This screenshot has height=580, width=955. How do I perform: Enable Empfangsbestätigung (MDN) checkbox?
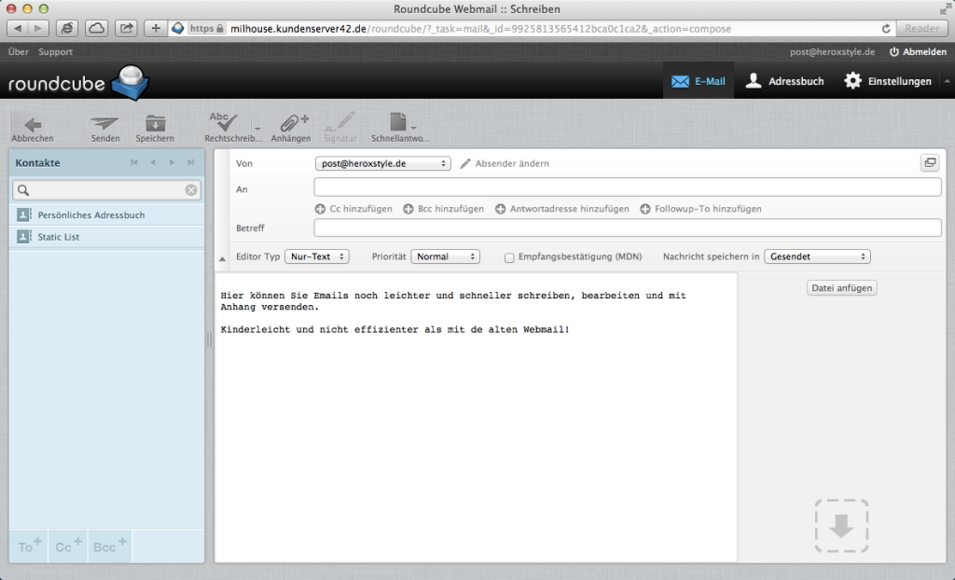(509, 257)
